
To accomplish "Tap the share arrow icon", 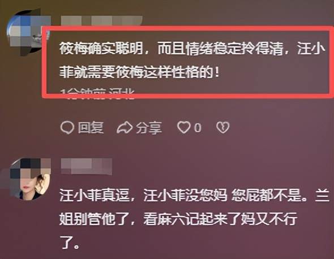I will (x=125, y=127).
